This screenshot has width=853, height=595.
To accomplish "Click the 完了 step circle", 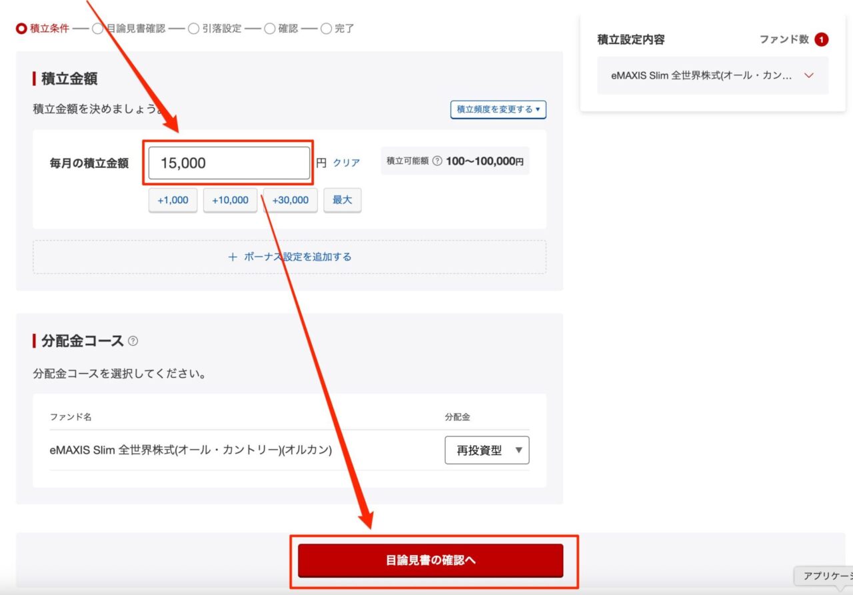I will tap(326, 28).
